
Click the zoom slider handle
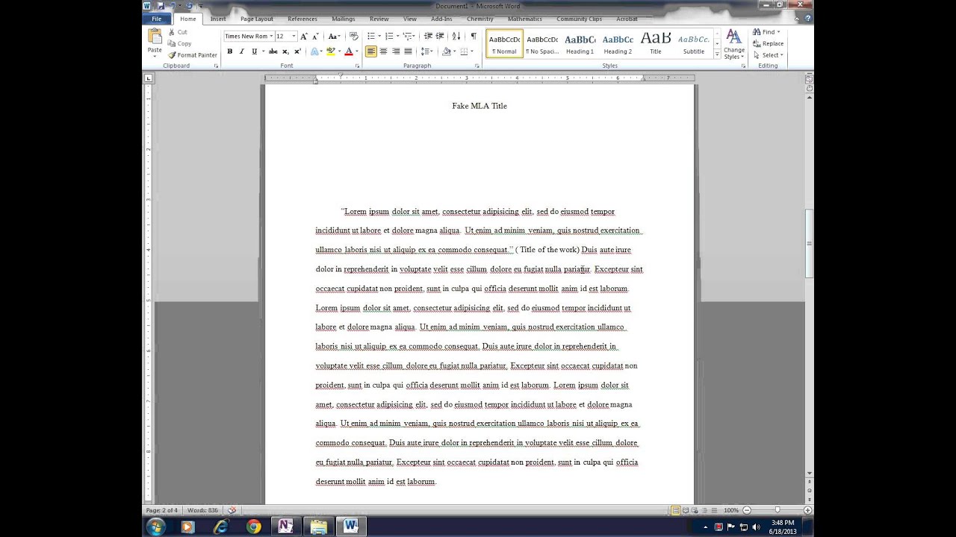click(x=777, y=510)
